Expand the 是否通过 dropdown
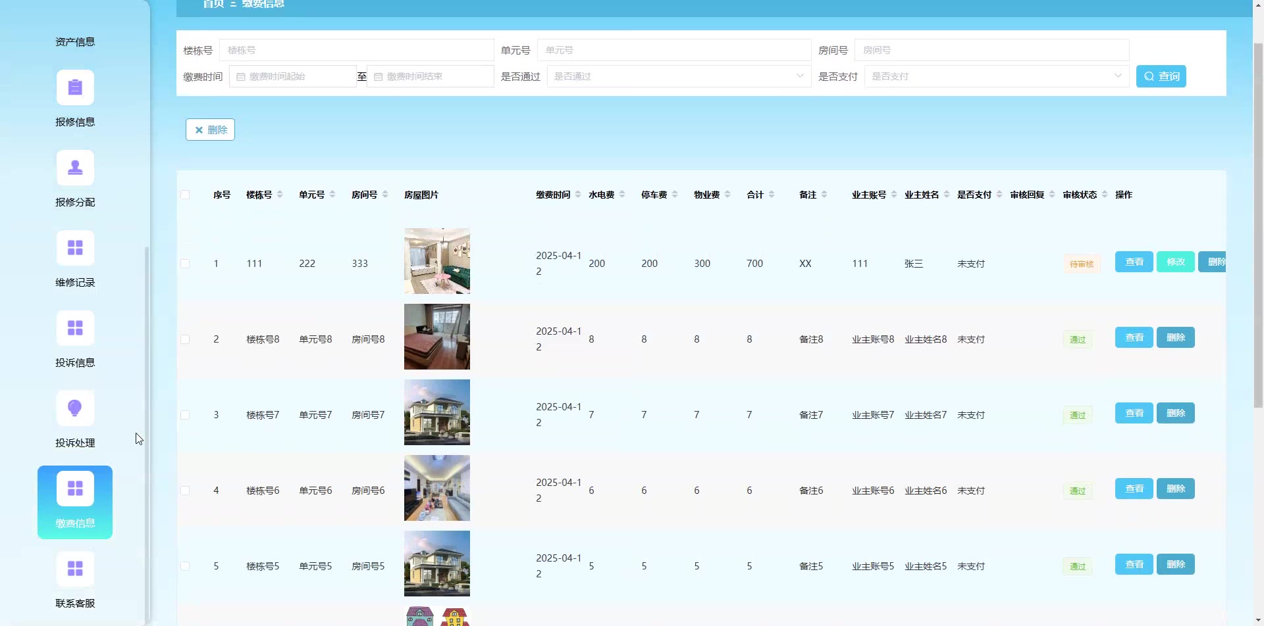Viewport: 1264px width, 626px height. point(678,77)
